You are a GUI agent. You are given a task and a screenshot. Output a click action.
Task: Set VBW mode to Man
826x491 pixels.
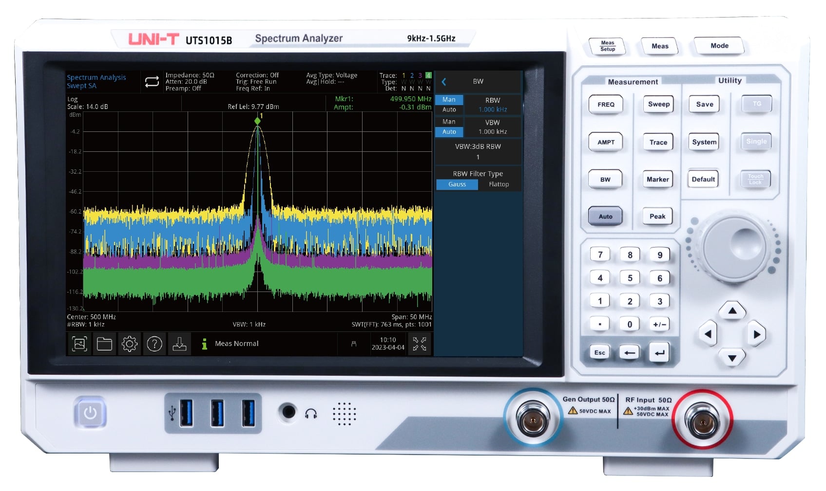click(x=449, y=122)
